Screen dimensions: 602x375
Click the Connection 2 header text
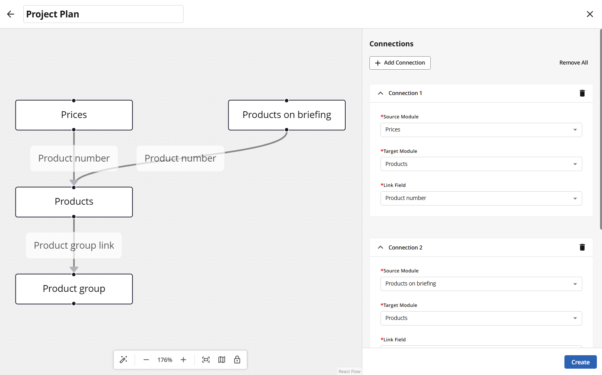405,247
